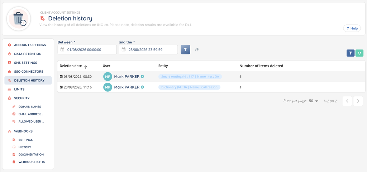Screen dimensions: 367x172
Task: Apply the date range filter button
Action: click(185, 49)
